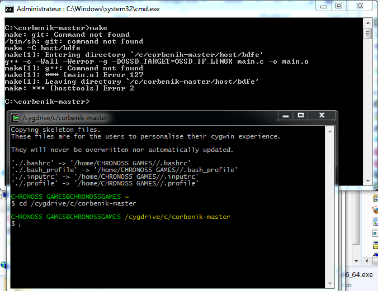Click the cmd.exe scrollbar up arrow
378x291 pixels.
(x=368, y=23)
